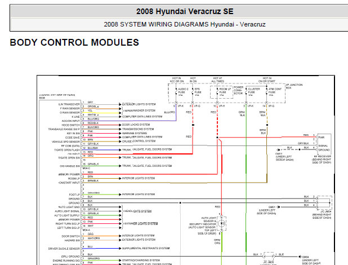Click the "HEADLIGHTS SYSTEM" label
Screen dimensions: 348x265
[x=138, y=211]
